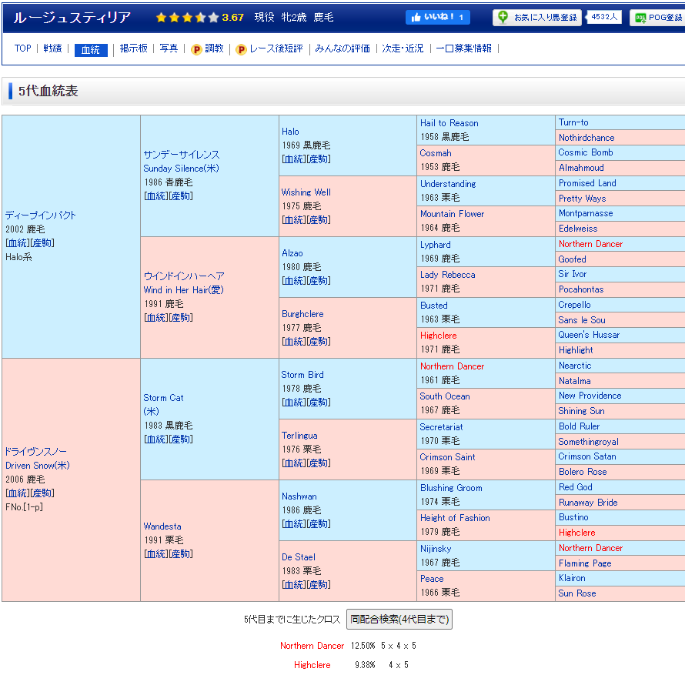Open the みんなの評価 tab
The image size is (685, 675).
[342, 48]
